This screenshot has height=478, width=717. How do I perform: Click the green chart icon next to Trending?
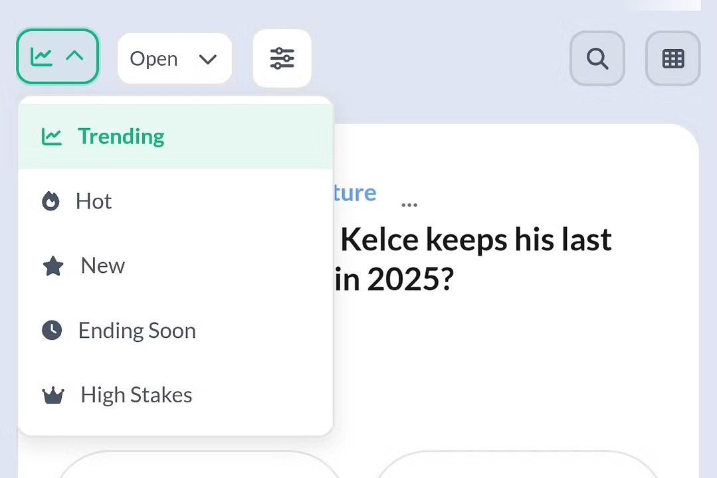(x=52, y=137)
